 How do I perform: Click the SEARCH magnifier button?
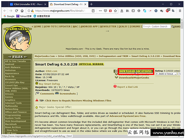click(x=176, y=27)
